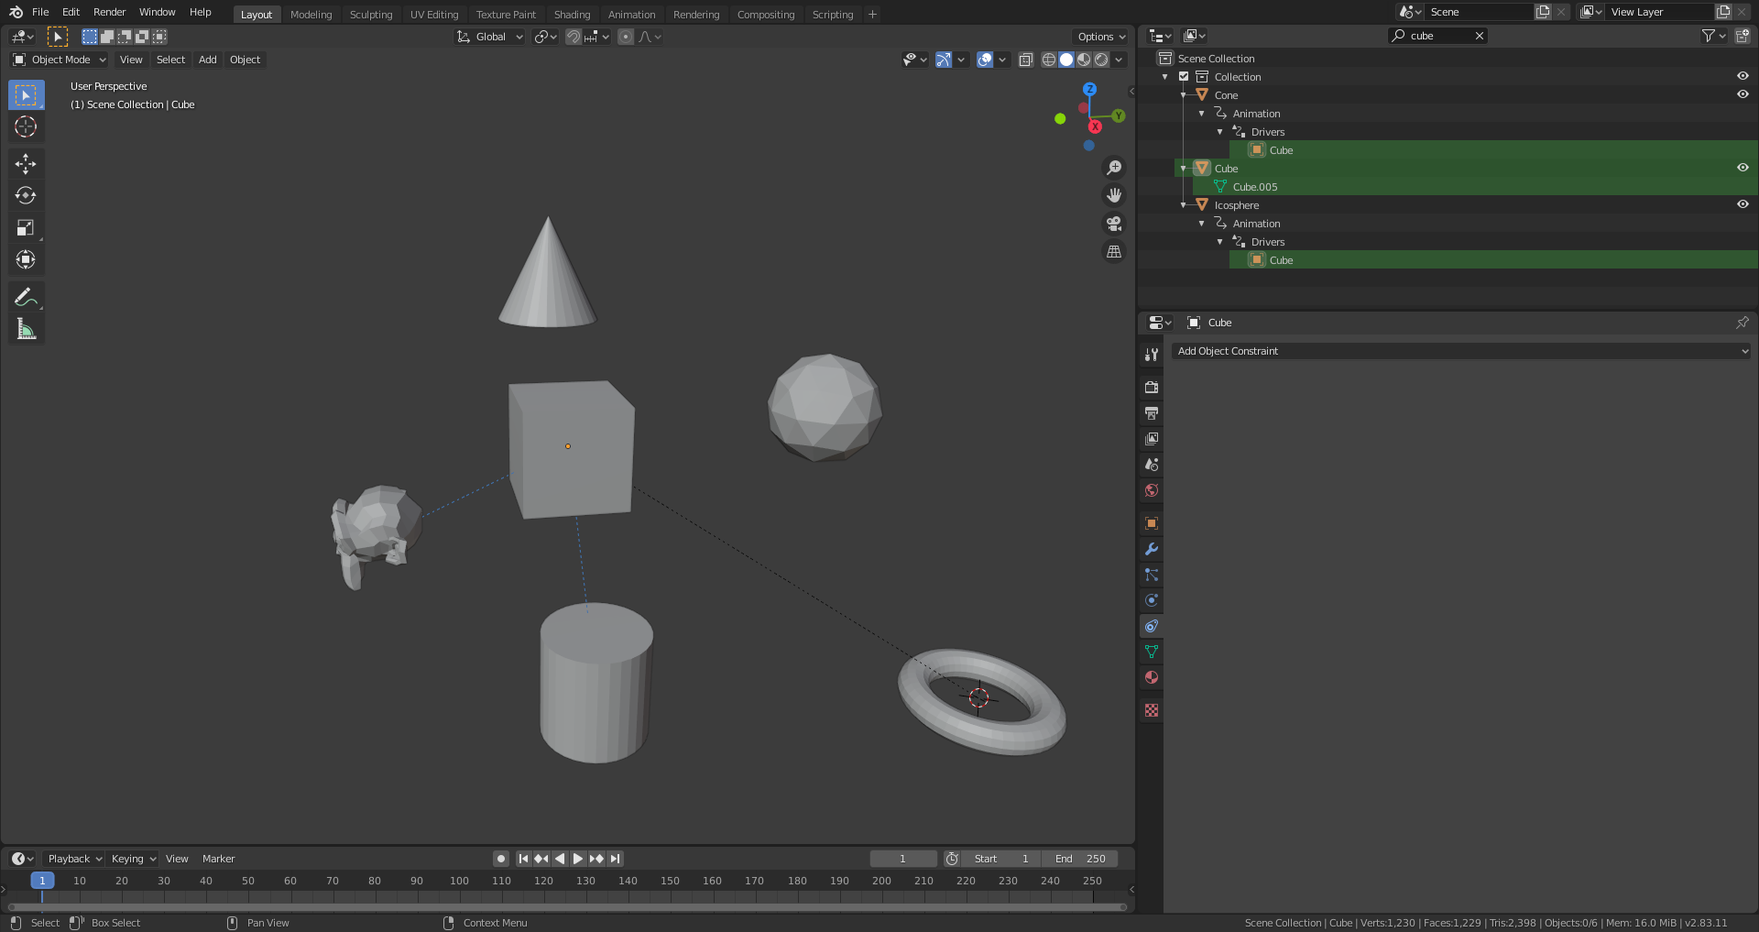Open the Modifier Properties tab
Viewport: 1759px width, 932px height.
tap(1150, 548)
